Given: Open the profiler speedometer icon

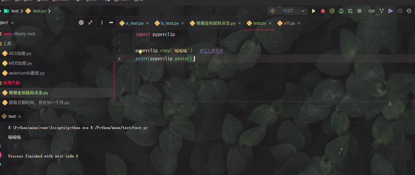Looking at the screenshot, I should coord(341,11).
